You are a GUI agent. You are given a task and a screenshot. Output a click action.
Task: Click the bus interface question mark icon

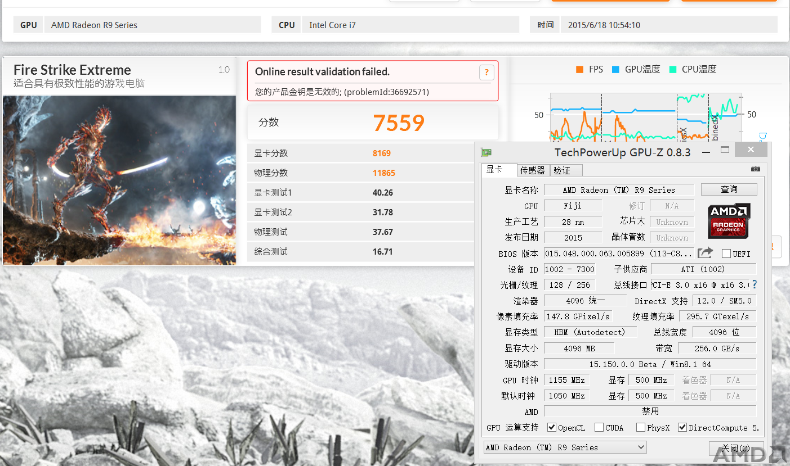755,284
